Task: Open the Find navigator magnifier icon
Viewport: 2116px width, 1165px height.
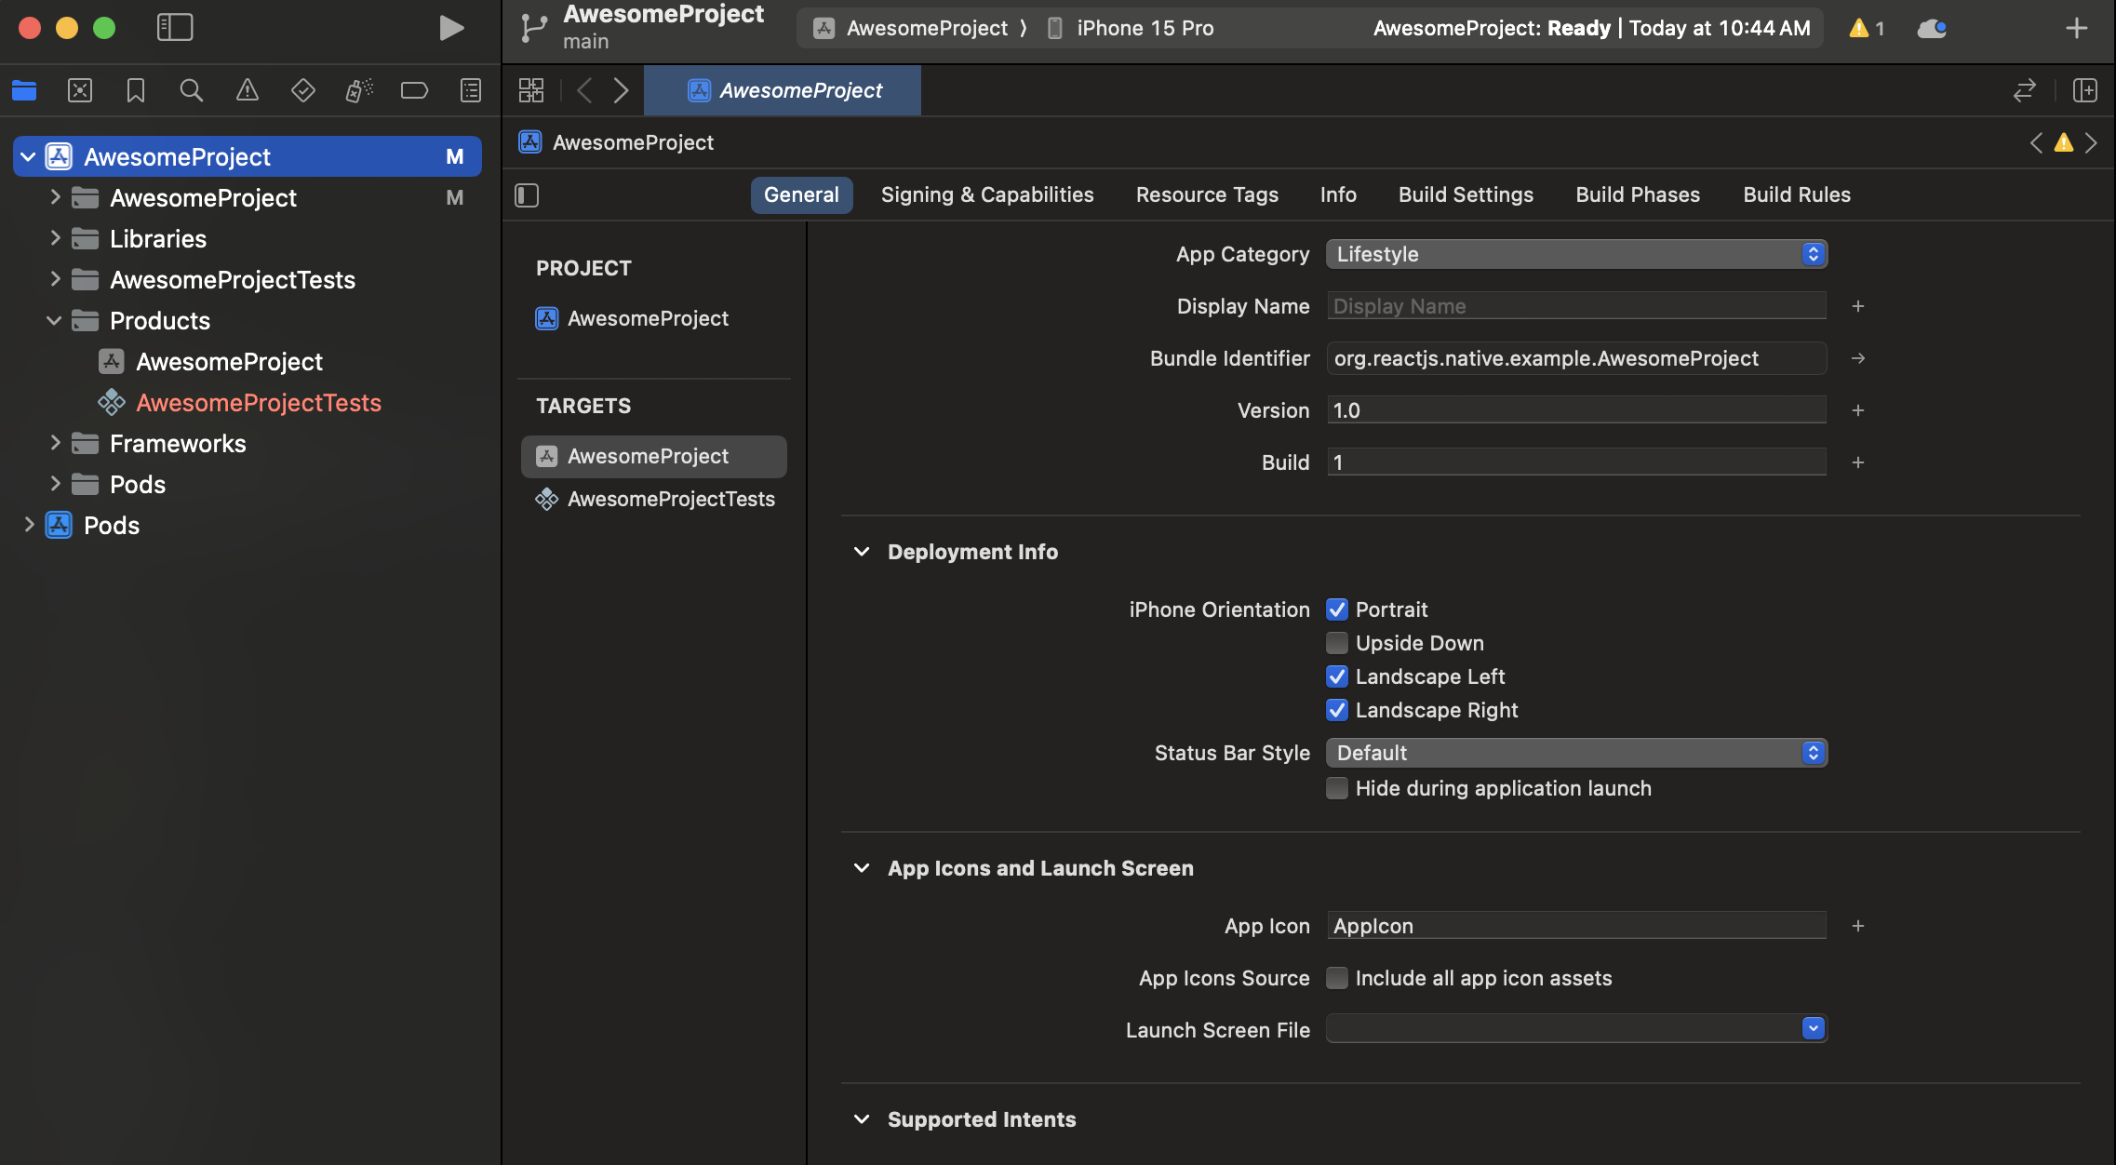Action: [x=191, y=90]
